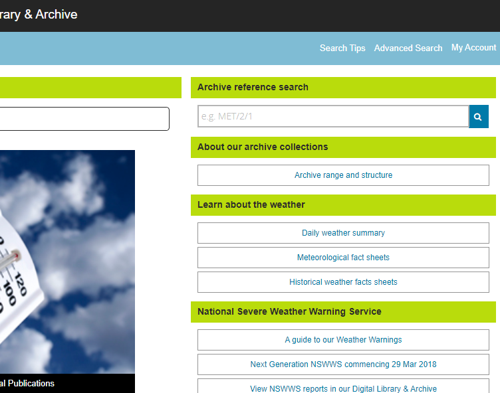The width and height of the screenshot is (500, 393).
Task: Click the Library & Archive site title
Action: click(39, 15)
